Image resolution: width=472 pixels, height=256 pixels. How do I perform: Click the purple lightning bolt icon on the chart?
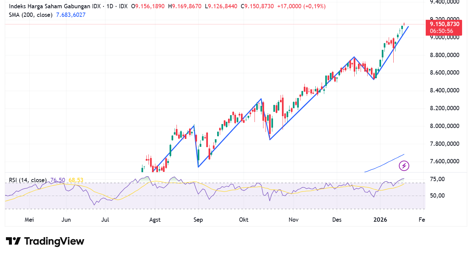pyautogui.click(x=404, y=166)
